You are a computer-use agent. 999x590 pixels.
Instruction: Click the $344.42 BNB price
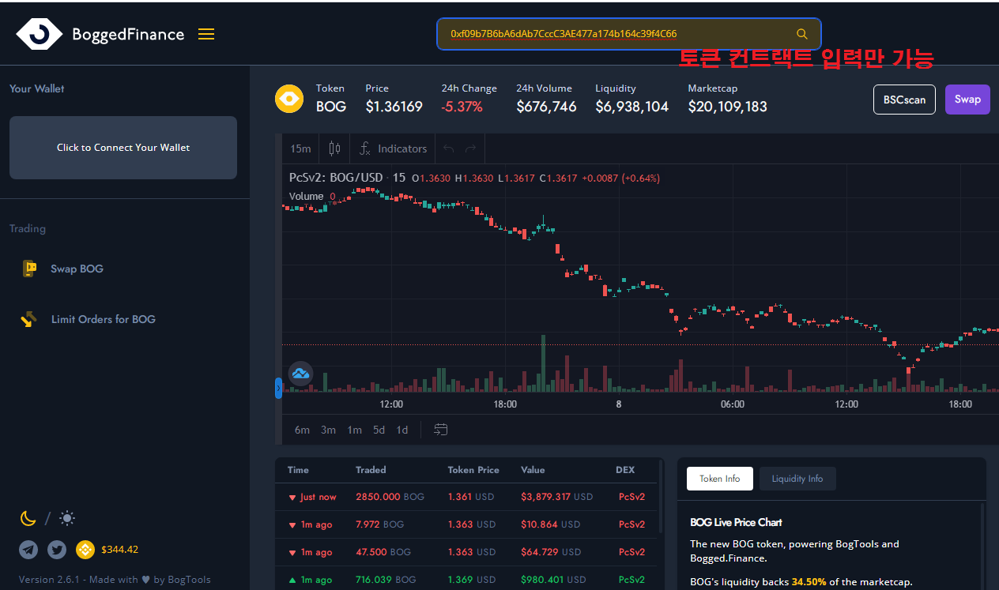119,550
